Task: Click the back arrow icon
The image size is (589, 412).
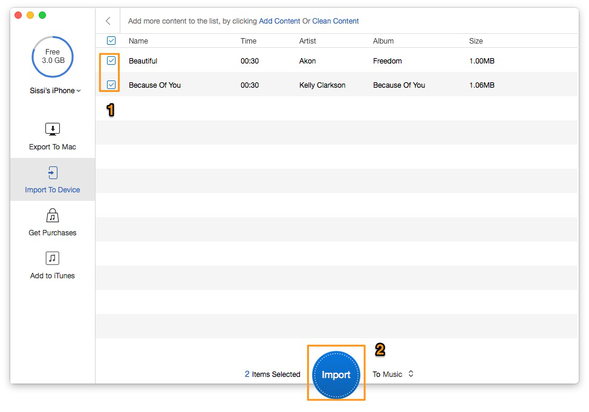Action: click(x=108, y=21)
